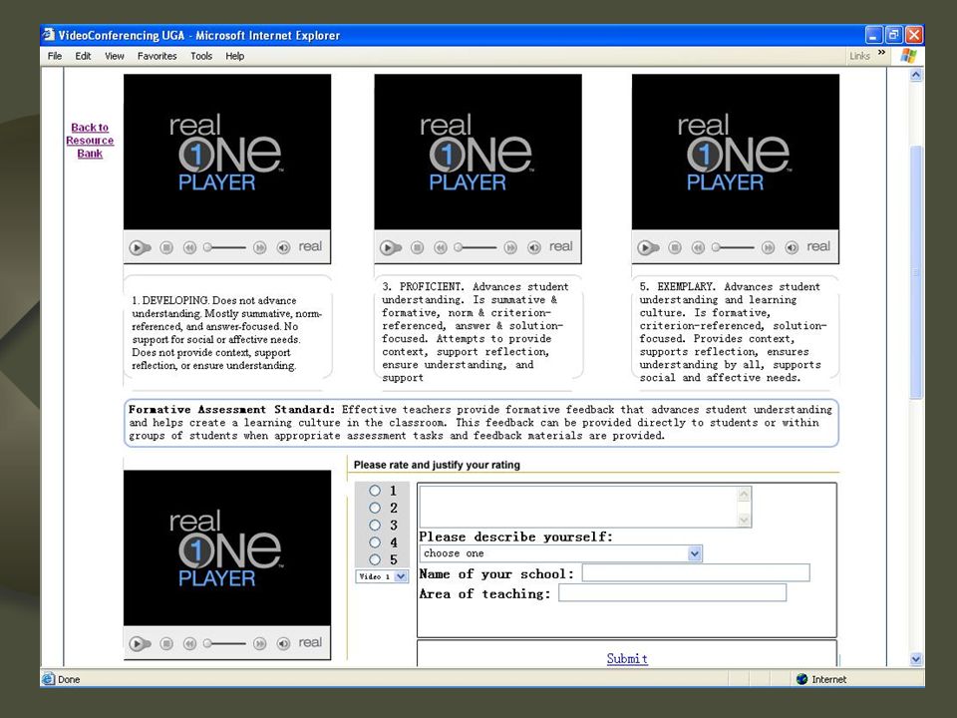Stop the rating video beside the form
The height and width of the screenshot is (718, 957).
click(x=166, y=643)
